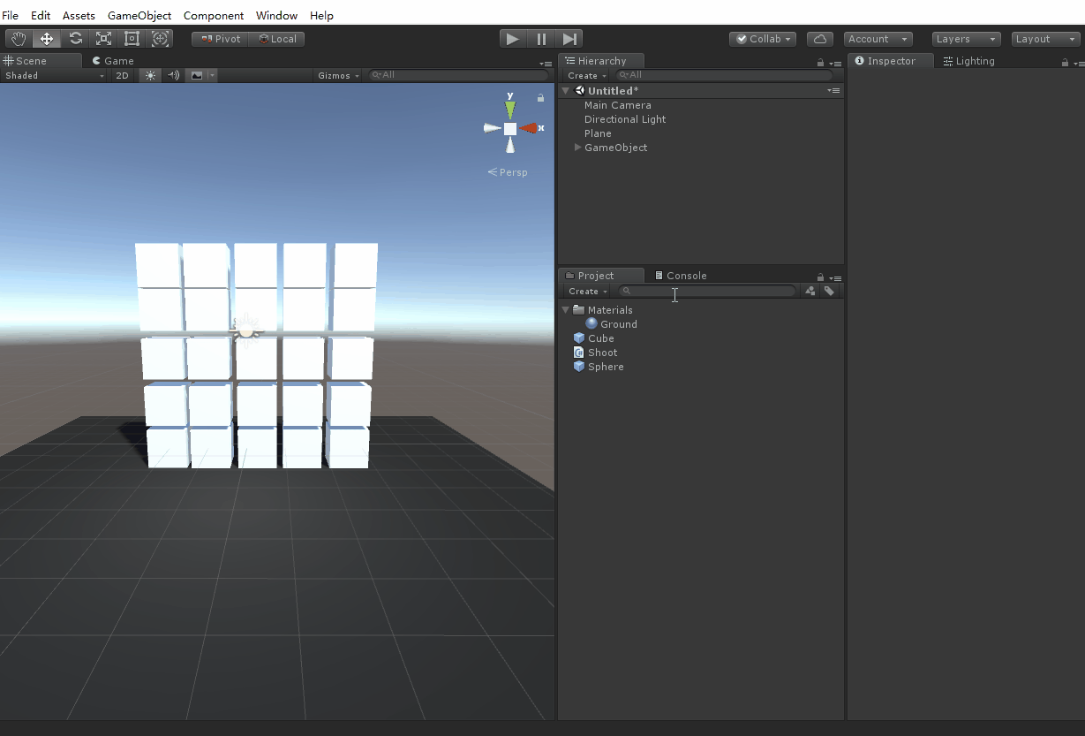The image size is (1085, 736).
Task: Click the Pause button
Action: [x=541, y=39]
